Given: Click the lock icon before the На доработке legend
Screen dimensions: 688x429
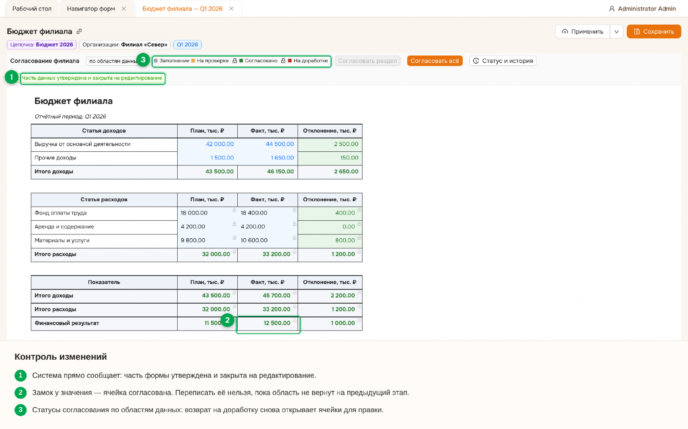Looking at the screenshot, I should pyautogui.click(x=283, y=61).
